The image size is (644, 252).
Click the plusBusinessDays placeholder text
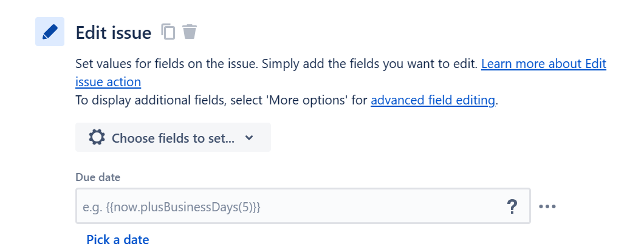pyautogui.click(x=172, y=207)
